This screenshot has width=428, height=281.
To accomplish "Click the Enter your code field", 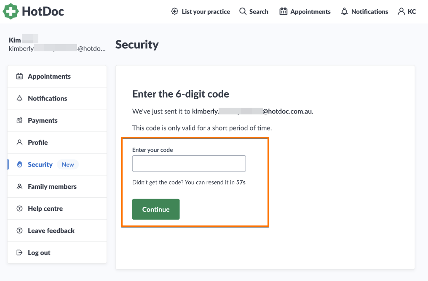I will point(189,164).
